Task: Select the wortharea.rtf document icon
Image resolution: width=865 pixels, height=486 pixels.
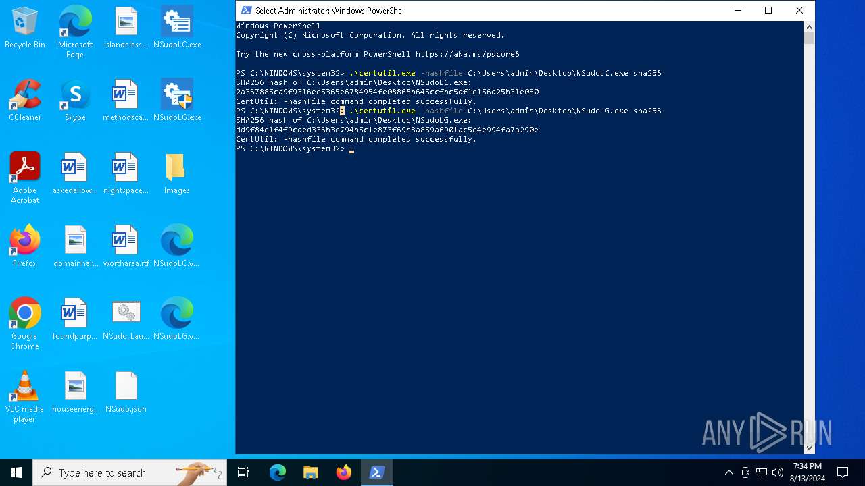Action: point(126,247)
